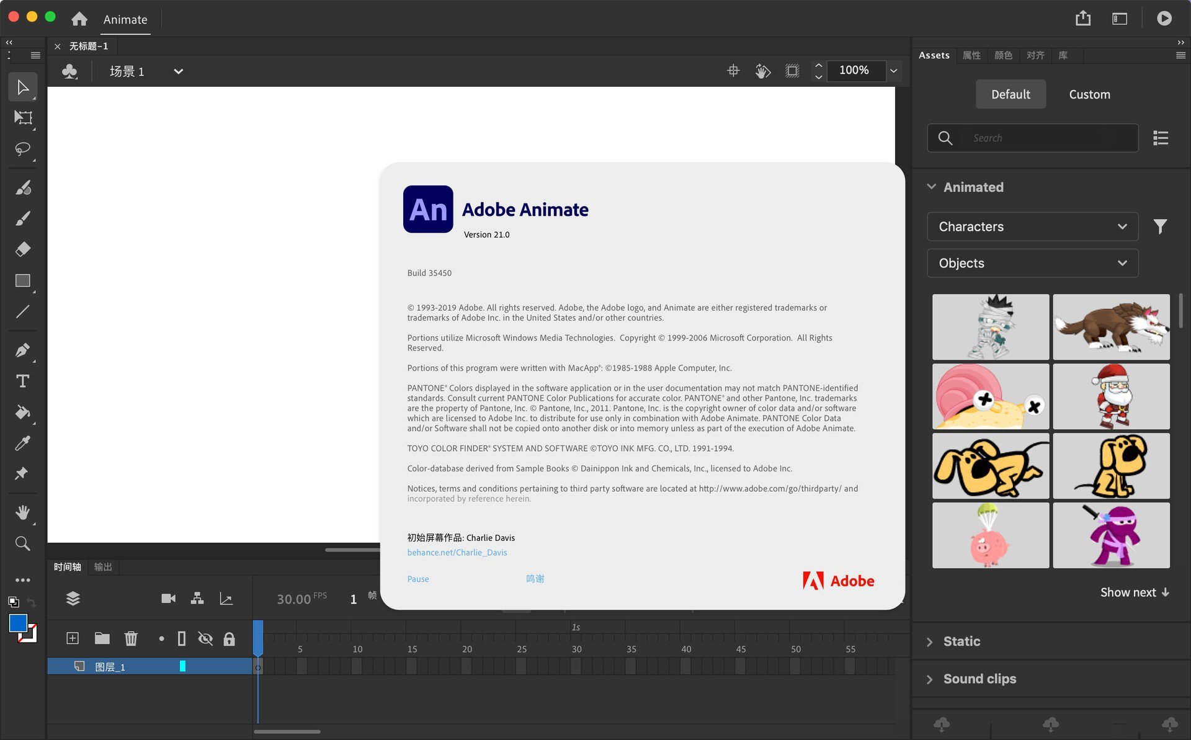Click the 鸣谢 acknowledgments button

535,579
